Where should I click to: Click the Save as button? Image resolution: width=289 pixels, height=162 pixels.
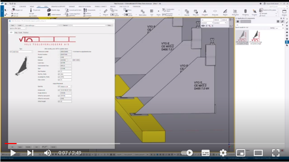65,26
